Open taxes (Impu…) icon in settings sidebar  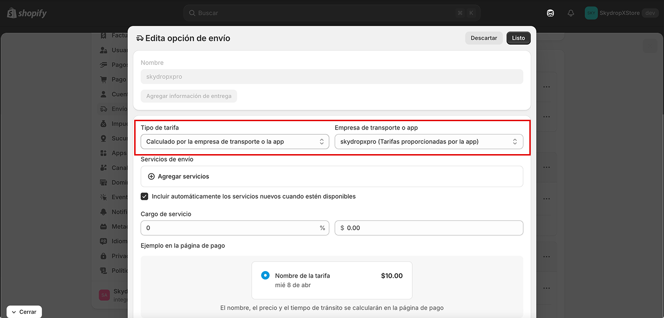[103, 124]
